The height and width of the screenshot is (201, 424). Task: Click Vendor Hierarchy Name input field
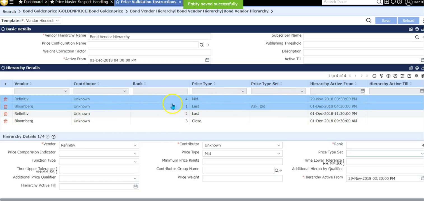click(x=149, y=37)
